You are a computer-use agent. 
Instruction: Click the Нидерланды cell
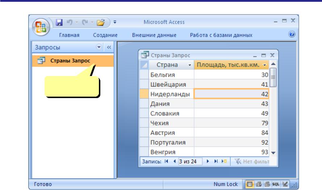click(x=171, y=94)
